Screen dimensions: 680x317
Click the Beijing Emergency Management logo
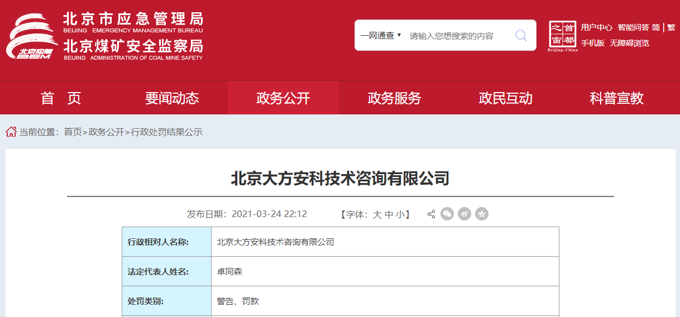32,37
